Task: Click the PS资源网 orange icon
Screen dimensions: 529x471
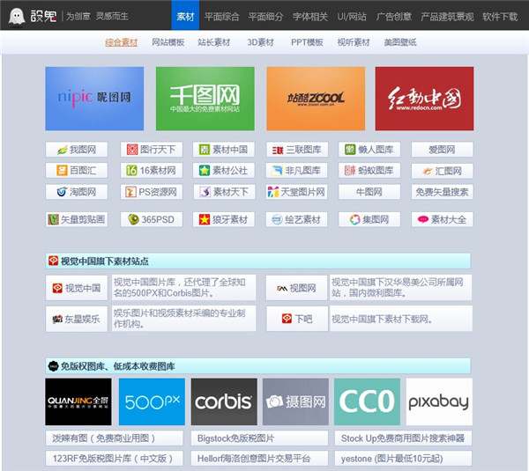Action: [130, 192]
